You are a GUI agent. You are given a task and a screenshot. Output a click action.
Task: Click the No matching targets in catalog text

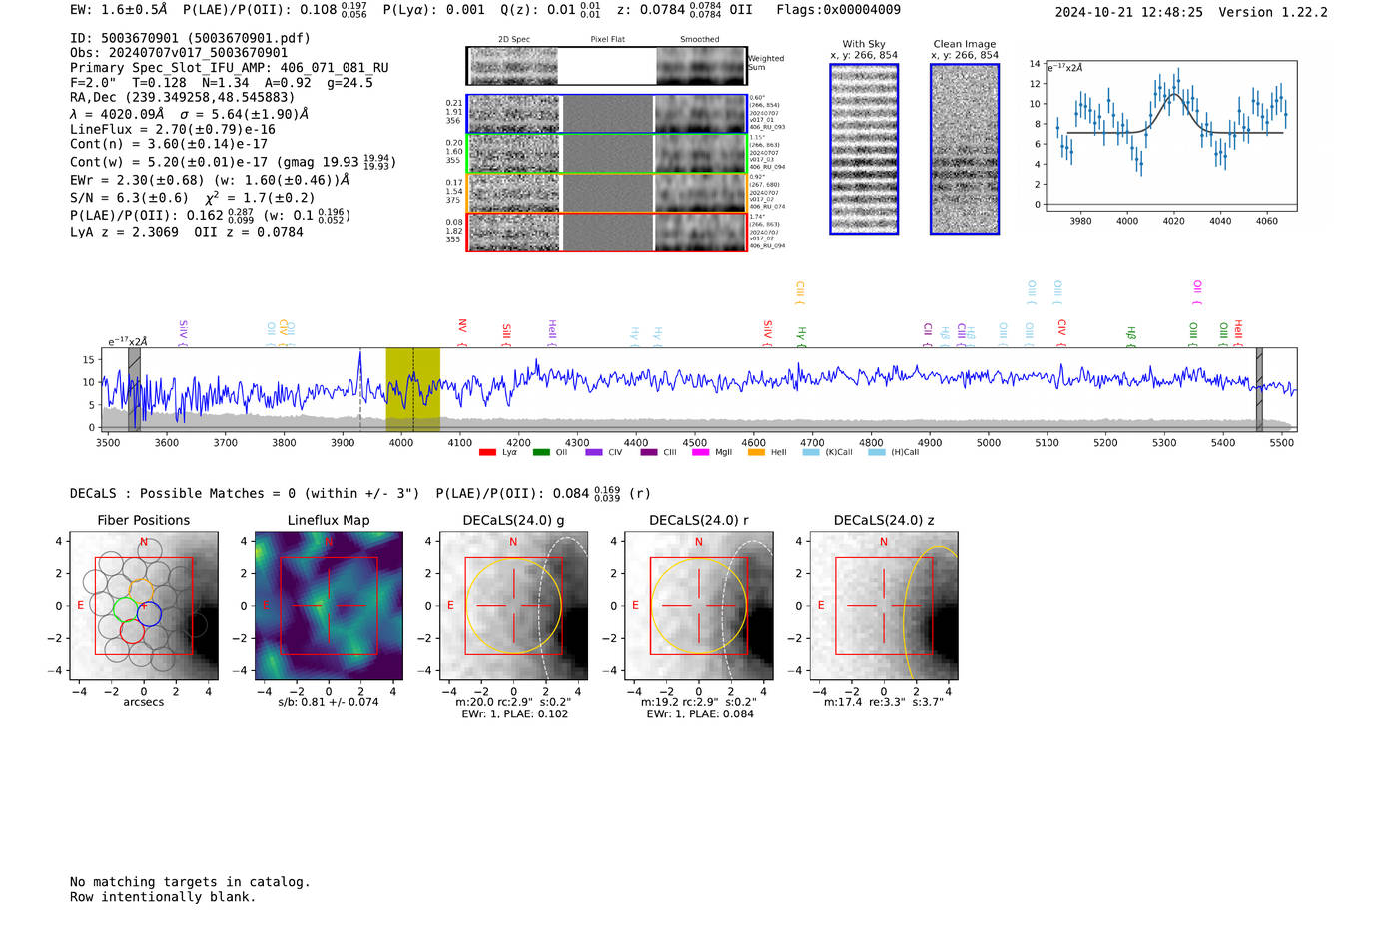click(x=190, y=882)
